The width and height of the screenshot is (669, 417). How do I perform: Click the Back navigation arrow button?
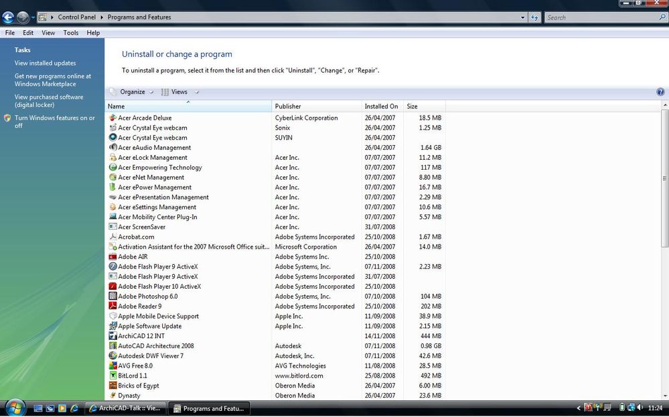(9, 17)
